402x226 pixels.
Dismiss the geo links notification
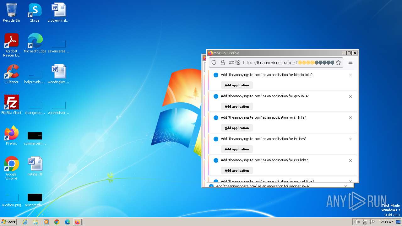[350, 96]
